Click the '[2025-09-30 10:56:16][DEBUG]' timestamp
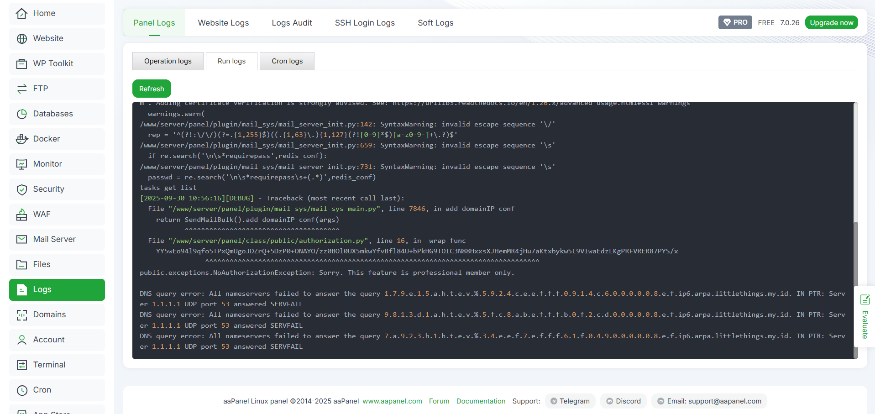 click(197, 198)
